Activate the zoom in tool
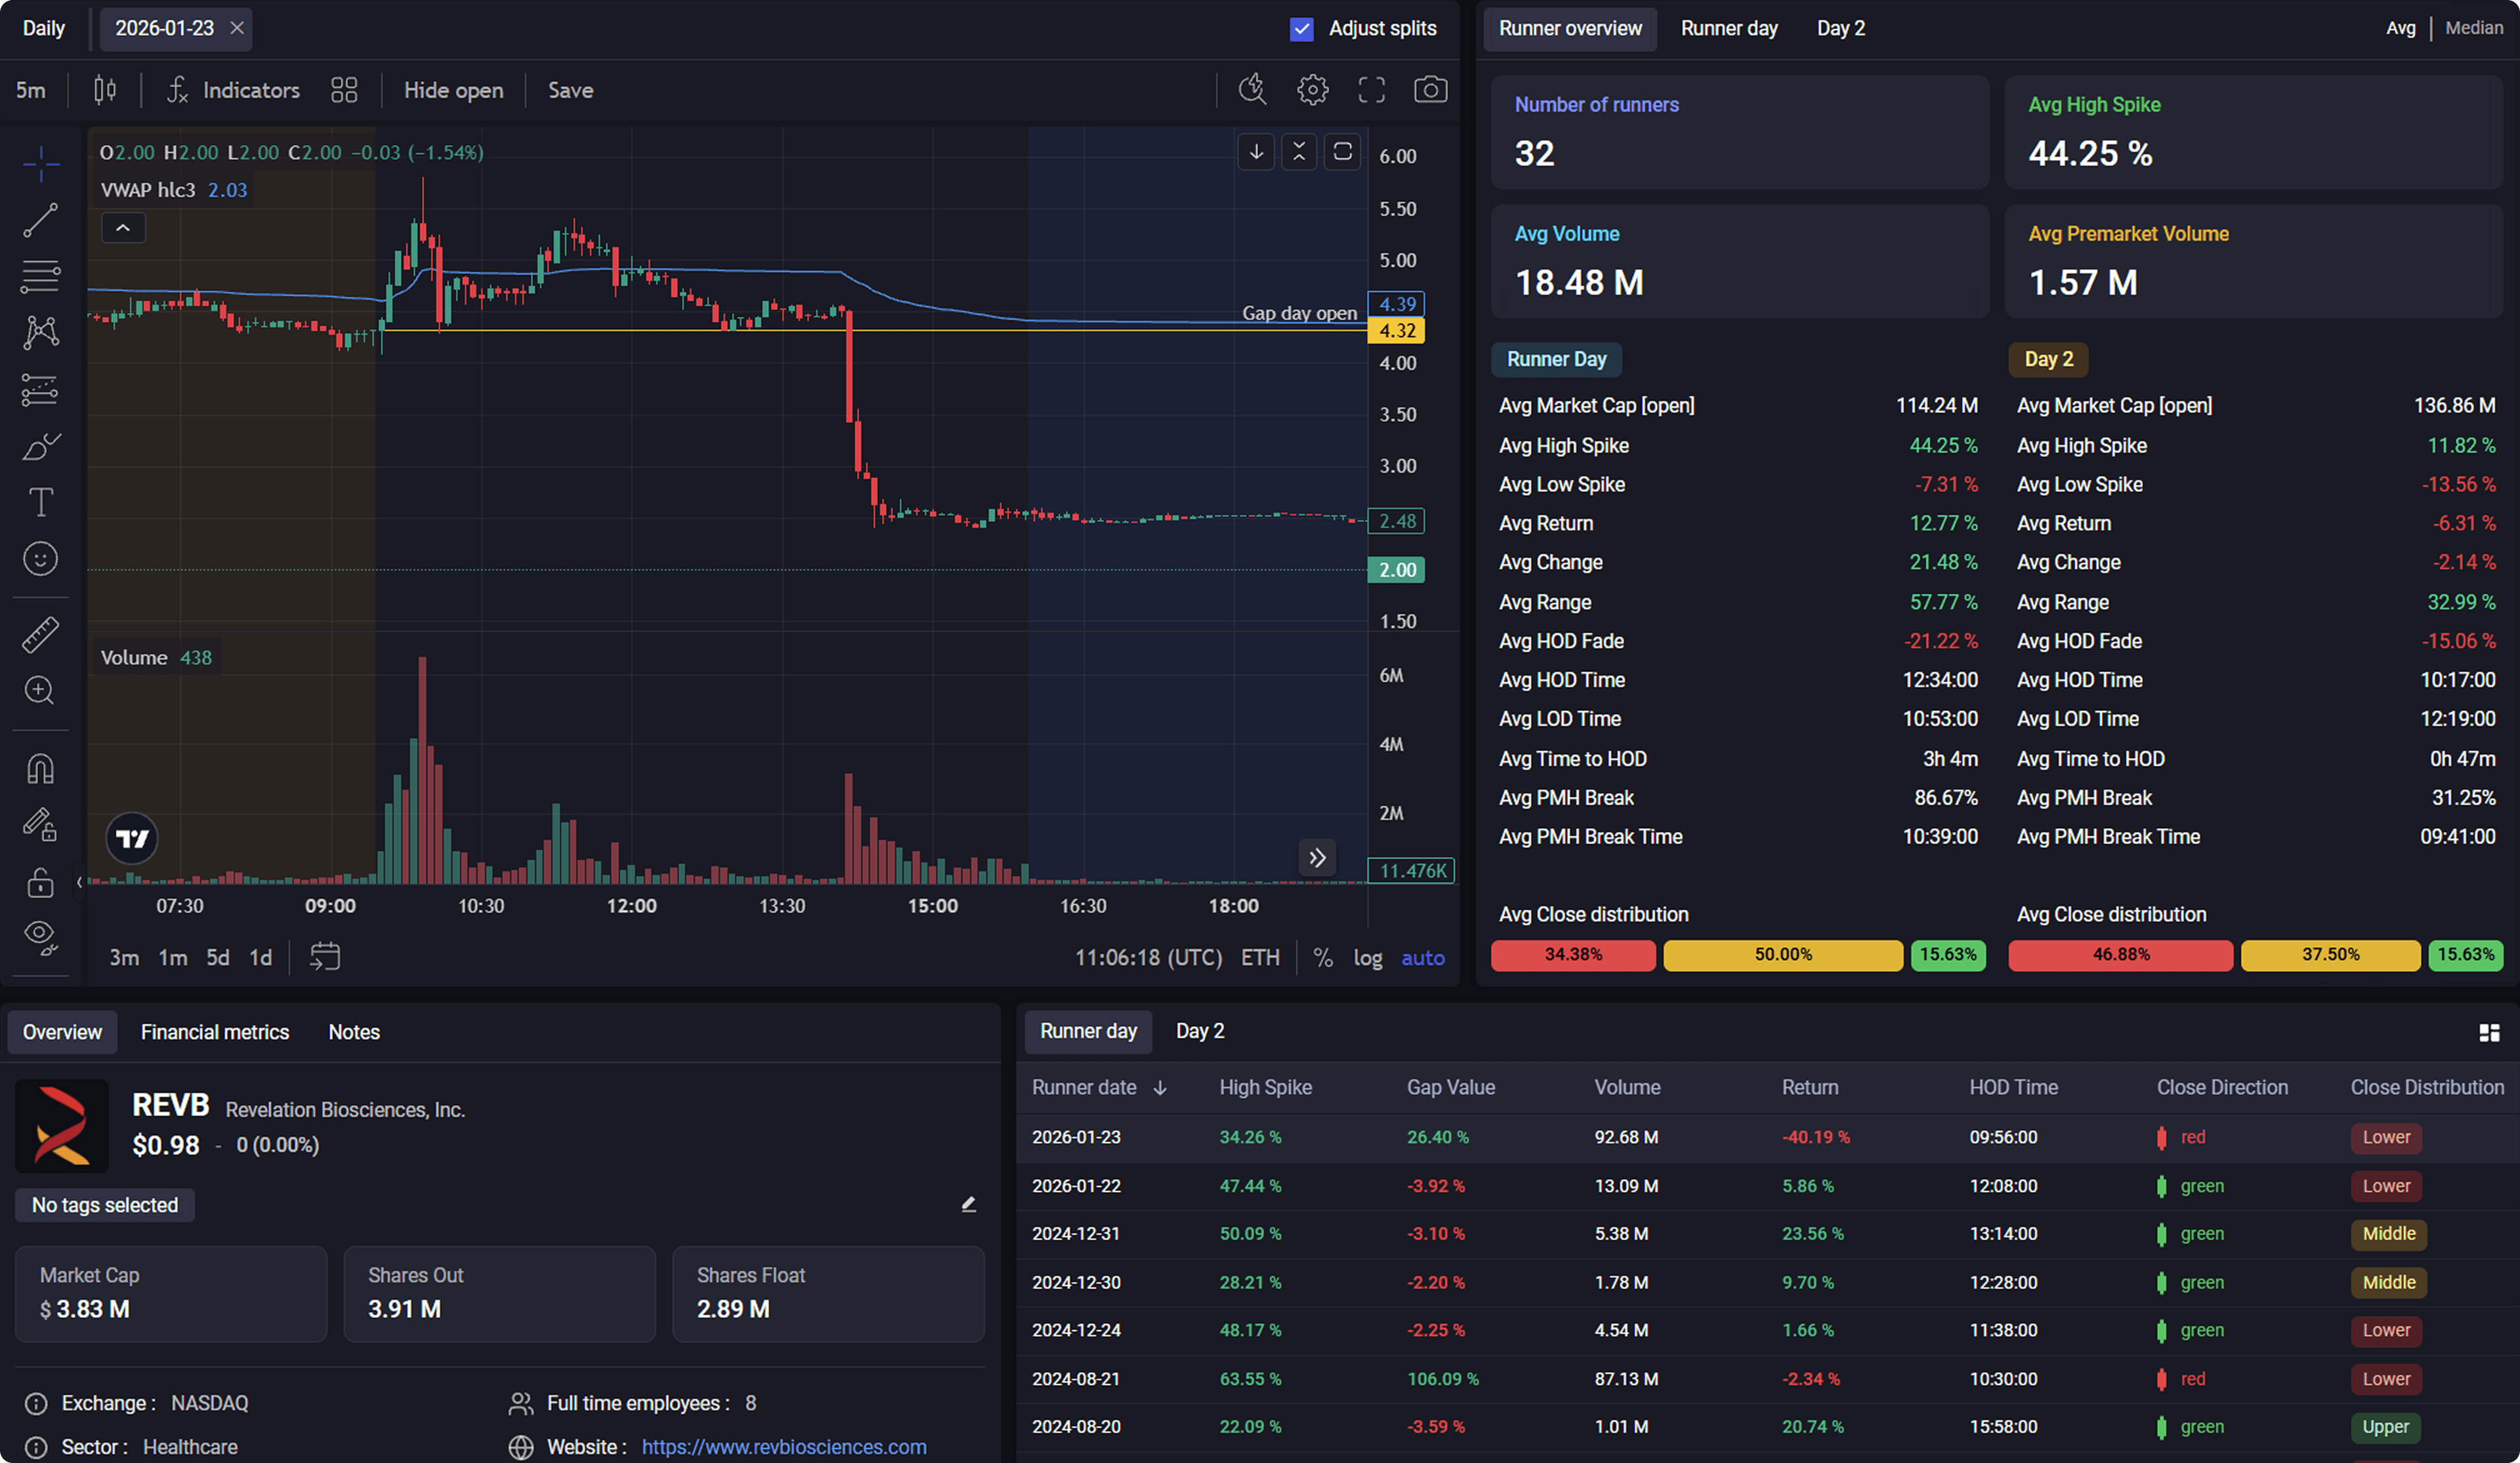The height and width of the screenshot is (1463, 2520). 41,691
